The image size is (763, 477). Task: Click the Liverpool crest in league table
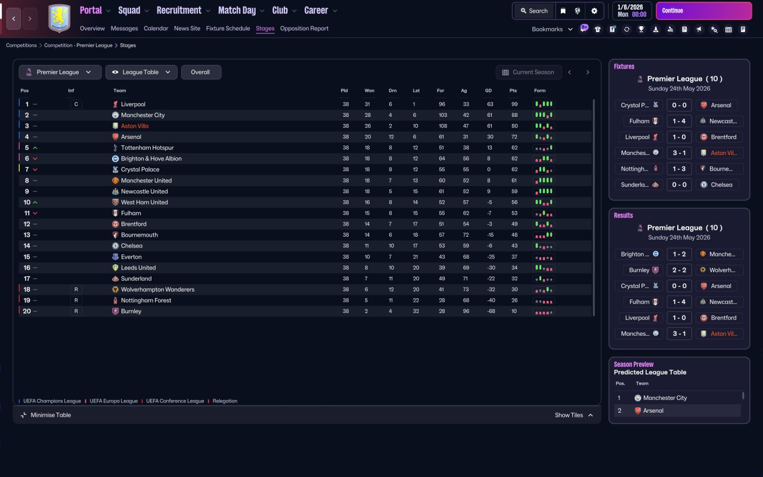pyautogui.click(x=116, y=104)
